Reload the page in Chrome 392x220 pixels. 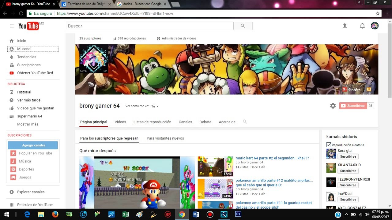21,13
